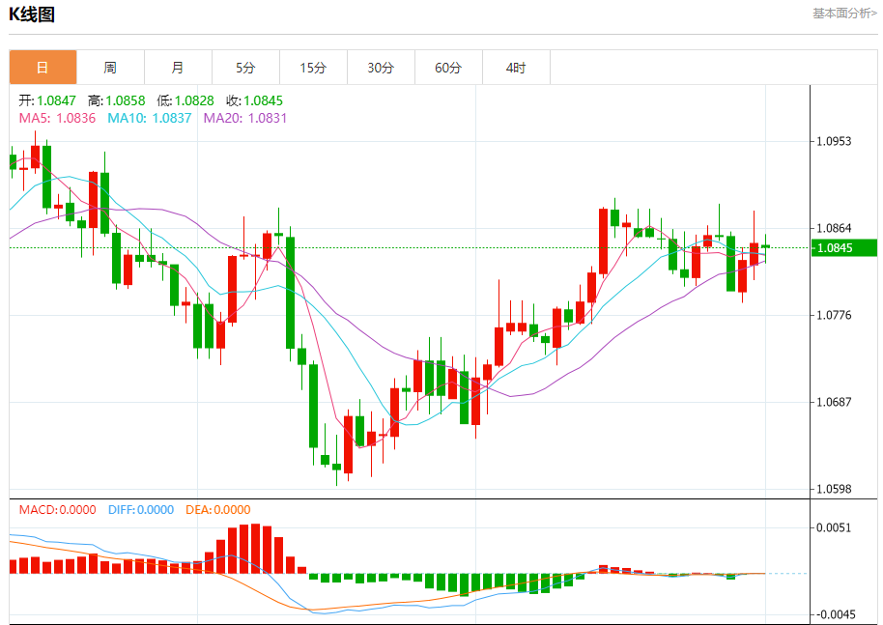This screenshot has height=625, width=883.
Task: Switch to the 周 weekly tab
Action: [110, 68]
